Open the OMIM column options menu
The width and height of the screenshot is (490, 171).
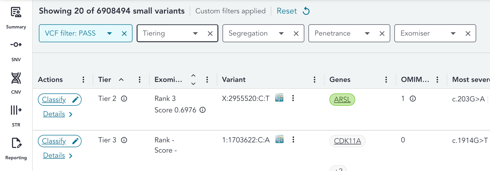tap(437, 80)
